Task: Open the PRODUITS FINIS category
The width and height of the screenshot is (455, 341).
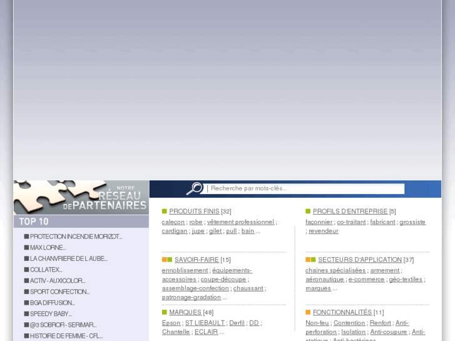Action: pyautogui.click(x=194, y=211)
